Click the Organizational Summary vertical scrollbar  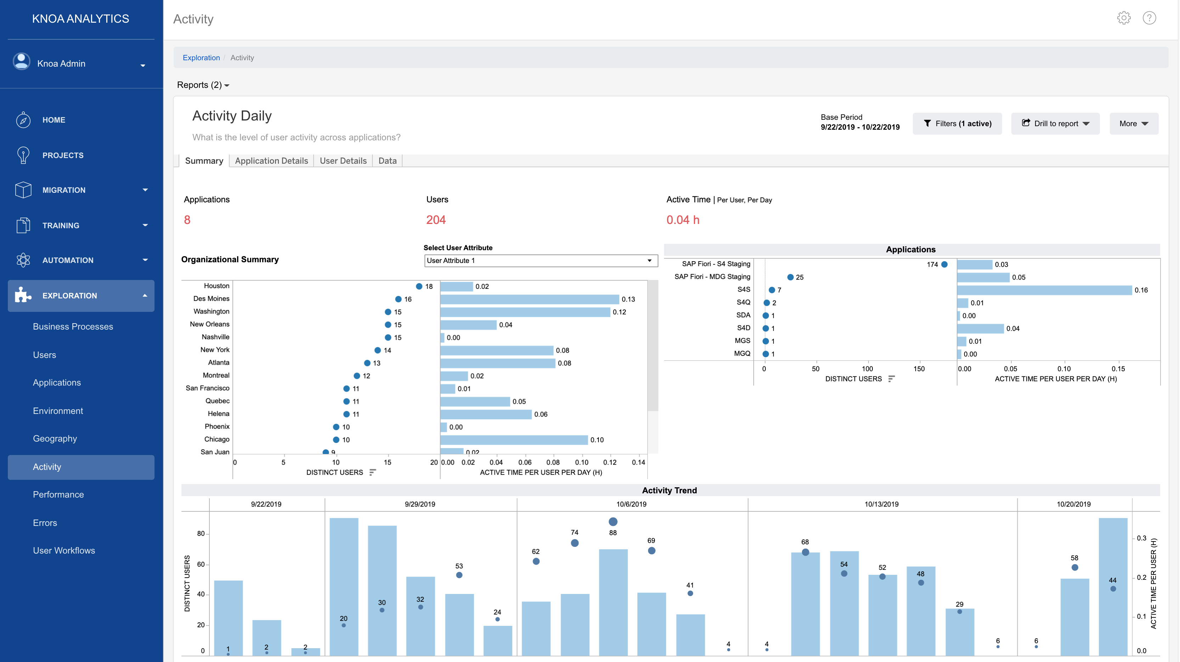pos(653,346)
